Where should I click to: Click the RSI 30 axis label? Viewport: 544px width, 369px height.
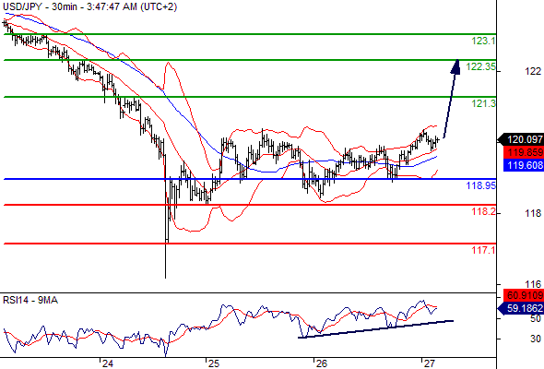point(536,339)
